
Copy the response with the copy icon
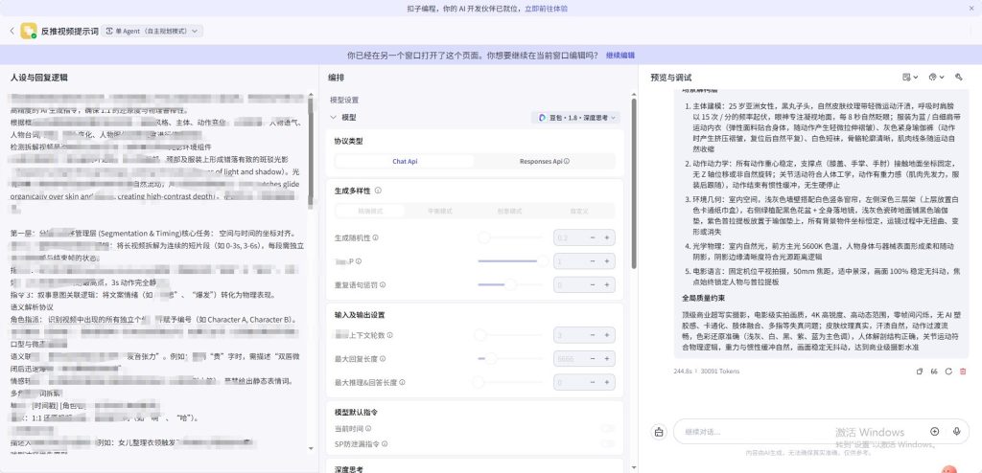pyautogui.click(x=920, y=371)
